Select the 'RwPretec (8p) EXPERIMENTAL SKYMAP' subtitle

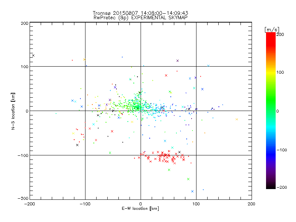(x=140, y=18)
